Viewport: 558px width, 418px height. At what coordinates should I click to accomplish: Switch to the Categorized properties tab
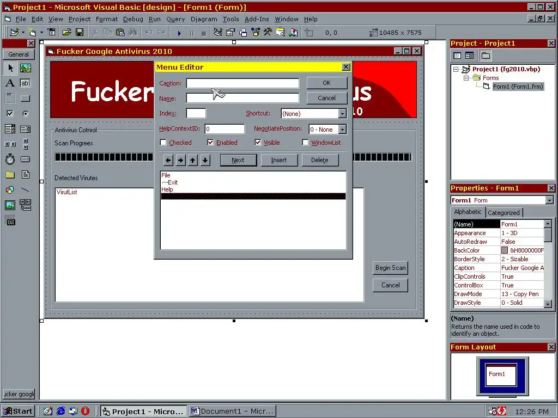[x=504, y=213]
